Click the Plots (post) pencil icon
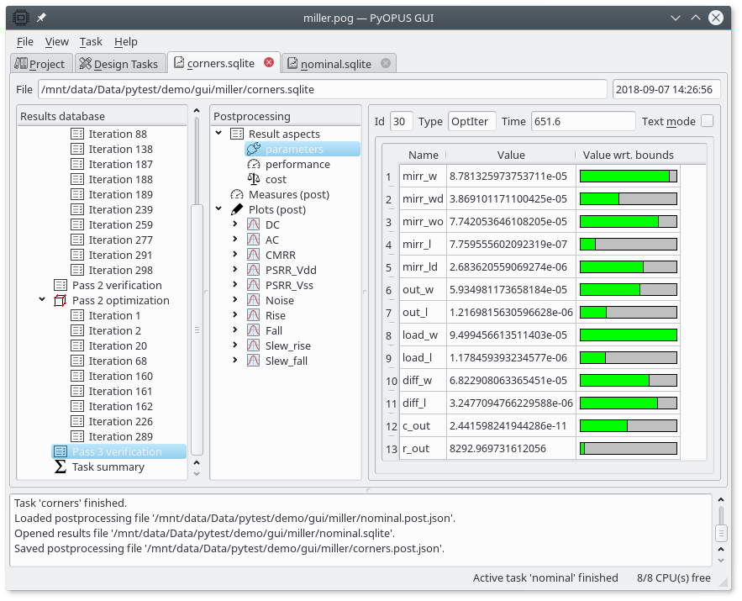 [x=237, y=210]
